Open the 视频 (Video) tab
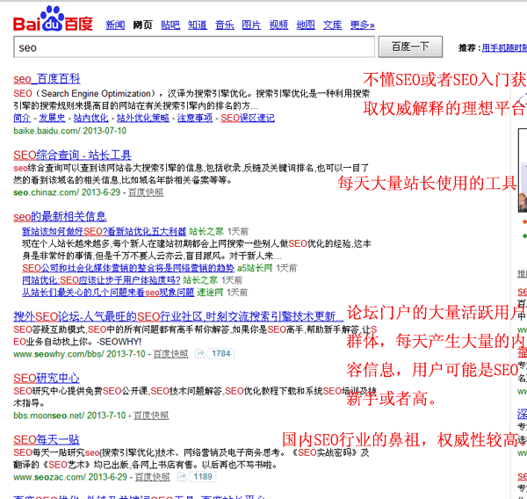This screenshot has height=499, width=527. pos(278,25)
